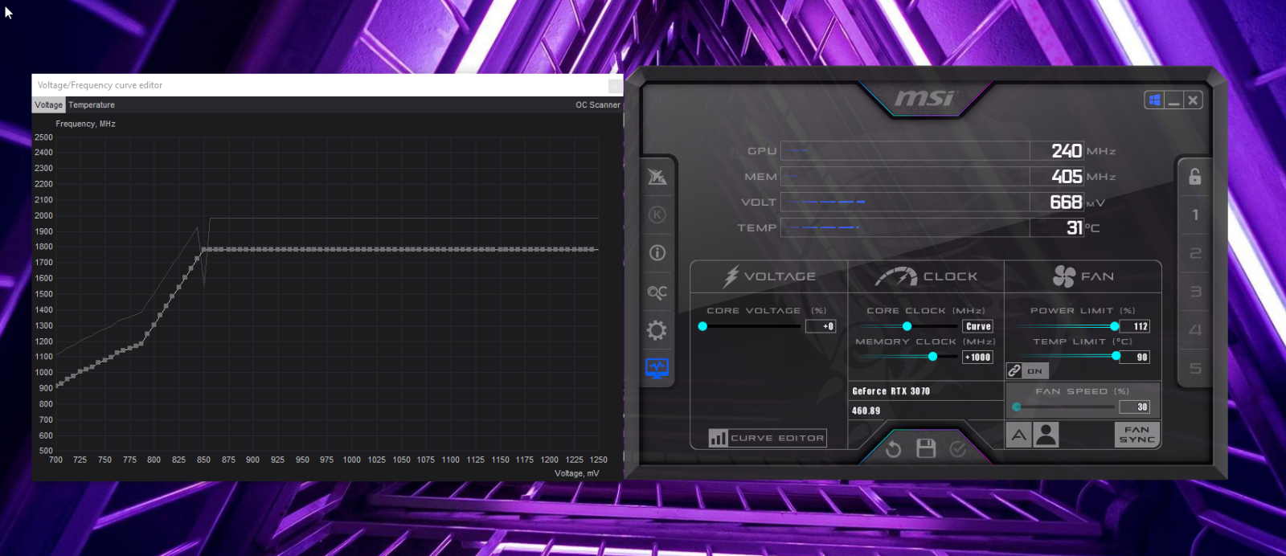The height and width of the screenshot is (556, 1286).
Task: Click the VOLTAGE panel lightning bolt icon
Action: [731, 276]
